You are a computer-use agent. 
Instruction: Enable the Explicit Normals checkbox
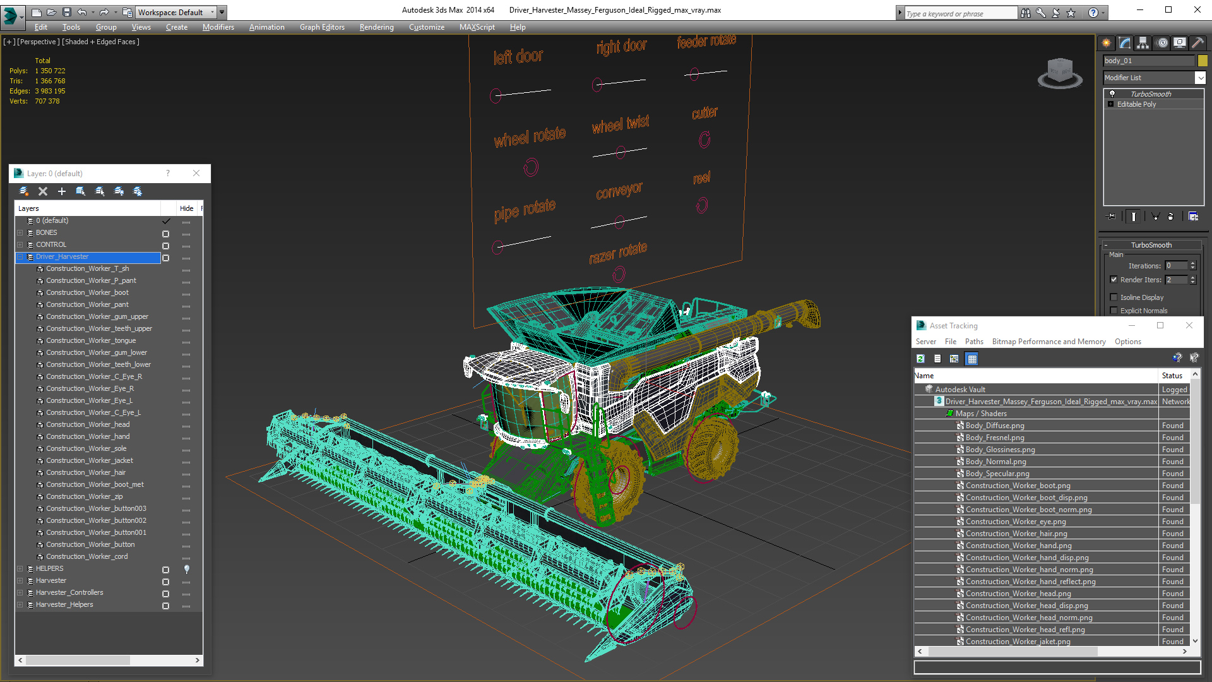(x=1114, y=311)
